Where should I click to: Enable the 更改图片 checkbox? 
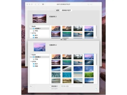[50, 86]
